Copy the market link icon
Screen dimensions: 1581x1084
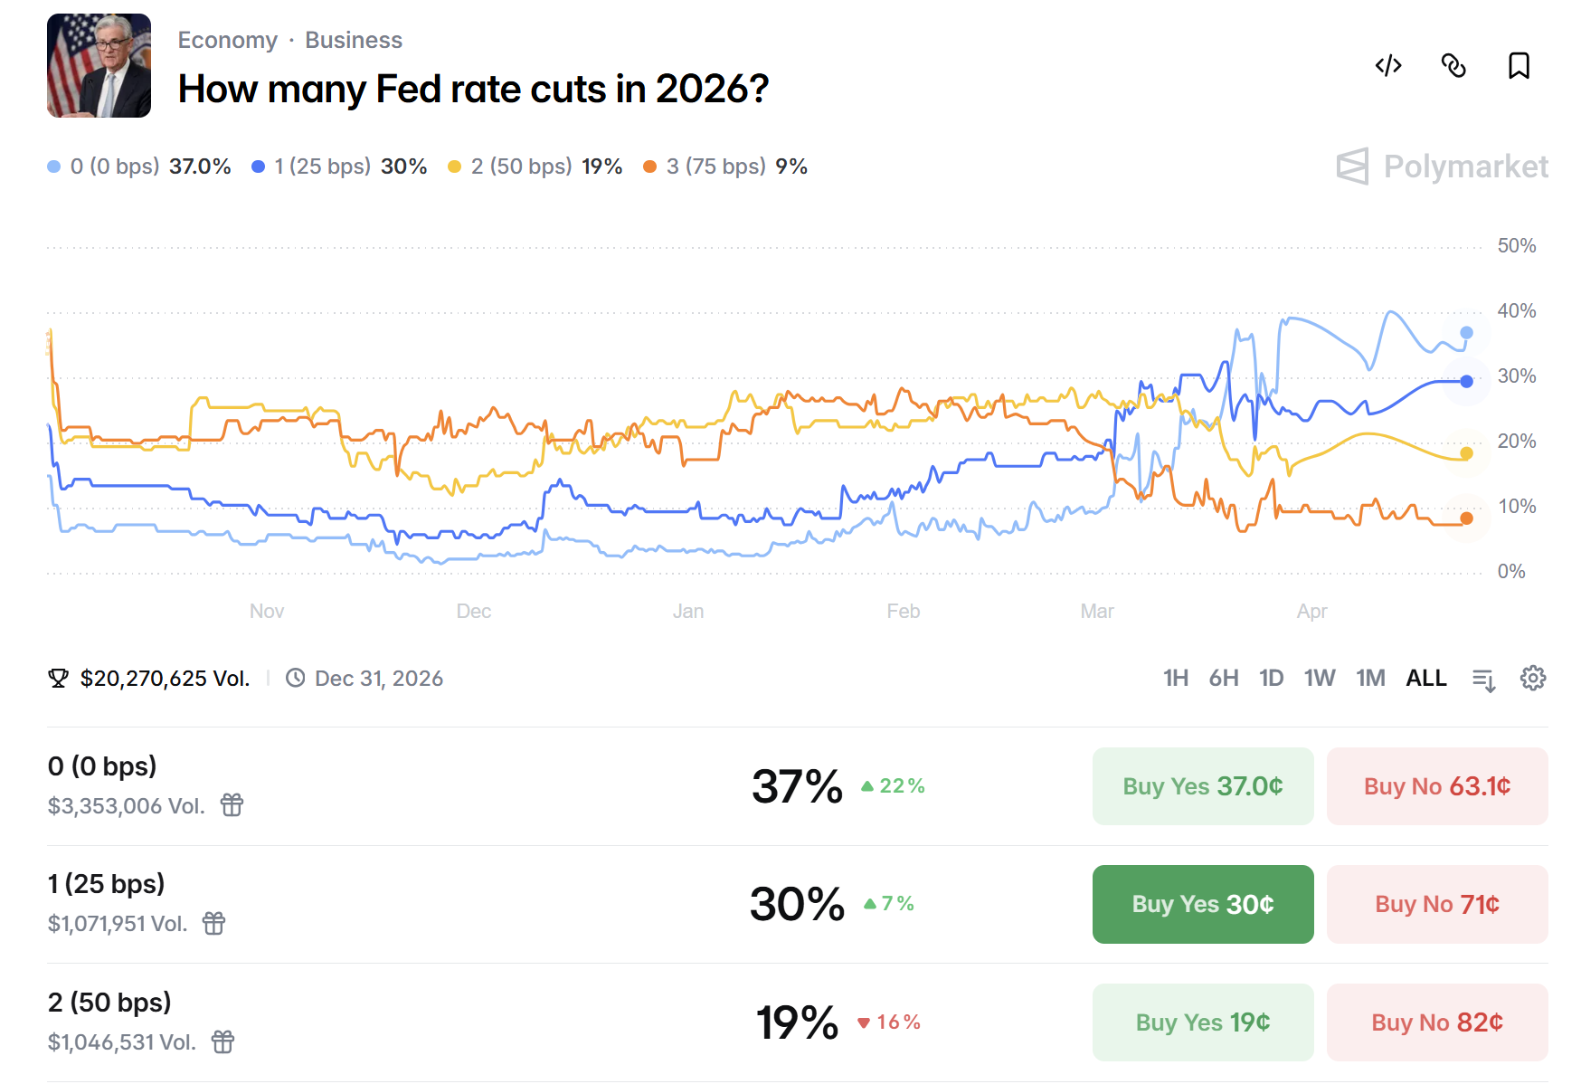coord(1453,66)
